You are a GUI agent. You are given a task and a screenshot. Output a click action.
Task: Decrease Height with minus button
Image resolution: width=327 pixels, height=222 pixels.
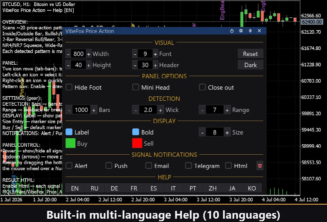68,65
